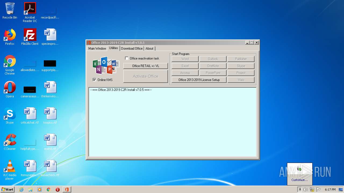
Task: Click the OneNote start program button
Action: point(213,66)
